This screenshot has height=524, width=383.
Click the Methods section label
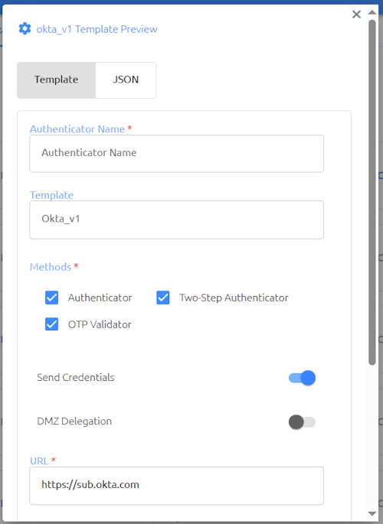[51, 267]
